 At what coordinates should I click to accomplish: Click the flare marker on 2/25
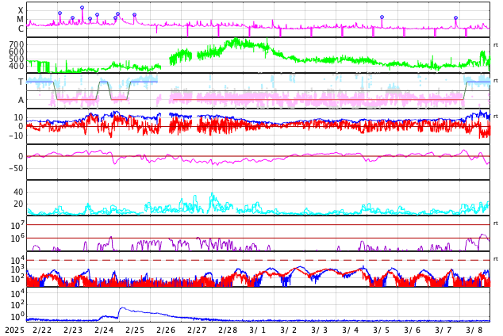(x=134, y=15)
